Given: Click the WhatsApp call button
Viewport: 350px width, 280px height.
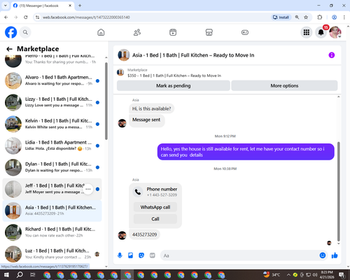Looking at the screenshot, I should pyautogui.click(x=155, y=207).
